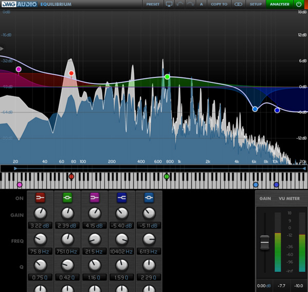This screenshot has width=308, height=292.
Task: Toggle the ANALYSER button
Action: tap(280, 4)
